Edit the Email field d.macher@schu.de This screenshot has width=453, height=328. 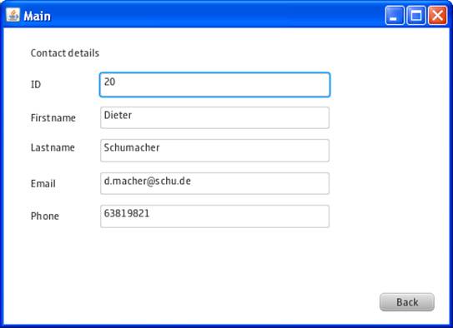point(214,183)
